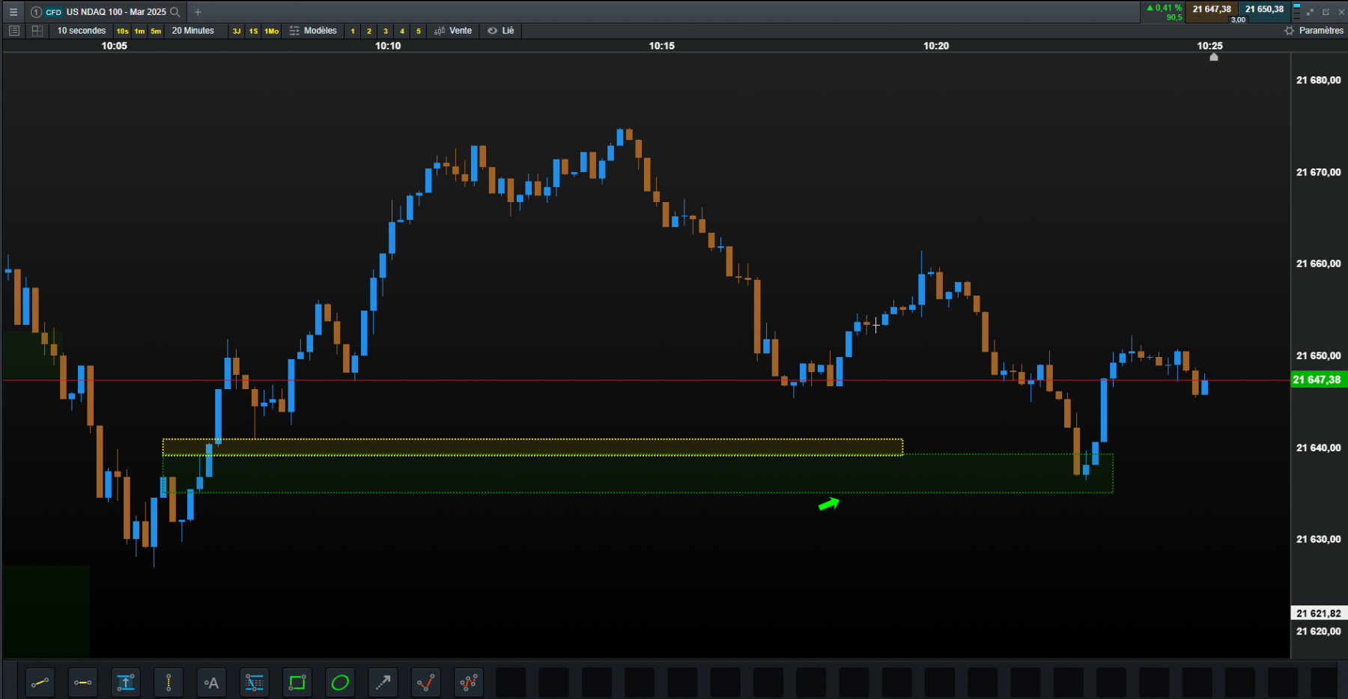Viewport: 1348px width, 699px height.
Task: Click the spread value 3,00
Action: pos(1238,20)
